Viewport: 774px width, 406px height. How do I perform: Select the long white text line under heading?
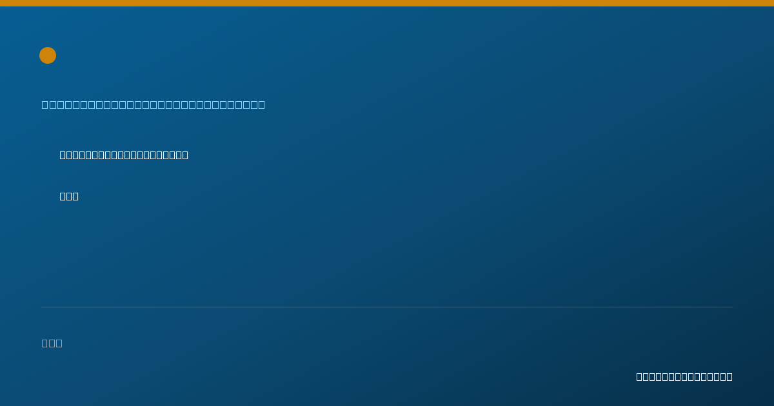pos(124,155)
